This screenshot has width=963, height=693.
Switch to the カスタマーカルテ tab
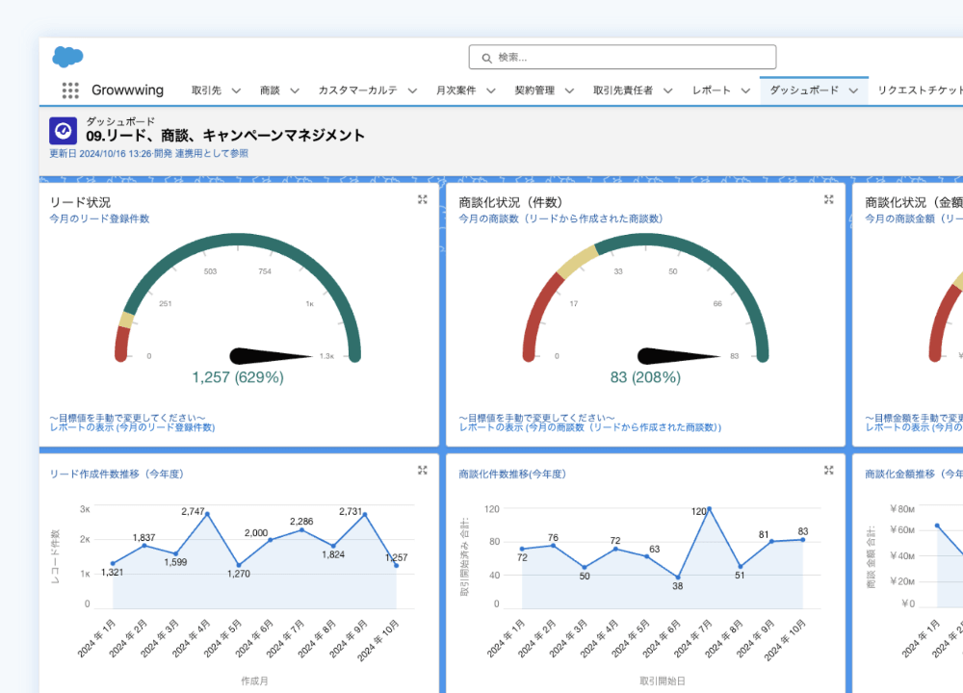point(357,90)
